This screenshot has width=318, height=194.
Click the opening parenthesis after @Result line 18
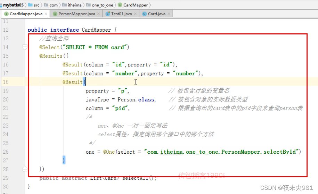[84, 82]
